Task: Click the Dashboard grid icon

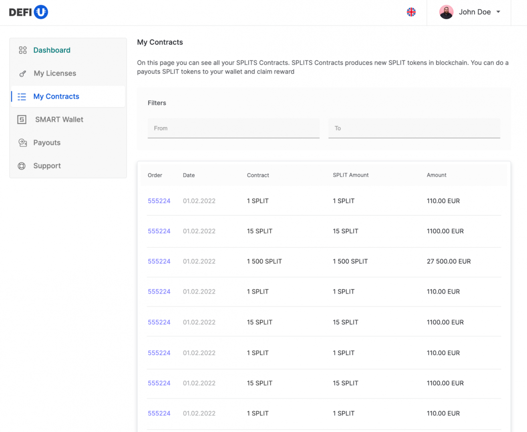Action: point(22,50)
